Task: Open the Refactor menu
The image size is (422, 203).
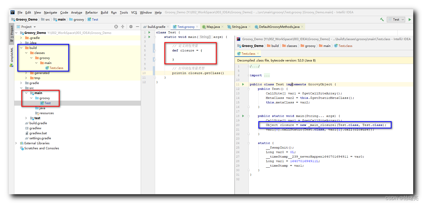Action: pyautogui.click(x=91, y=12)
